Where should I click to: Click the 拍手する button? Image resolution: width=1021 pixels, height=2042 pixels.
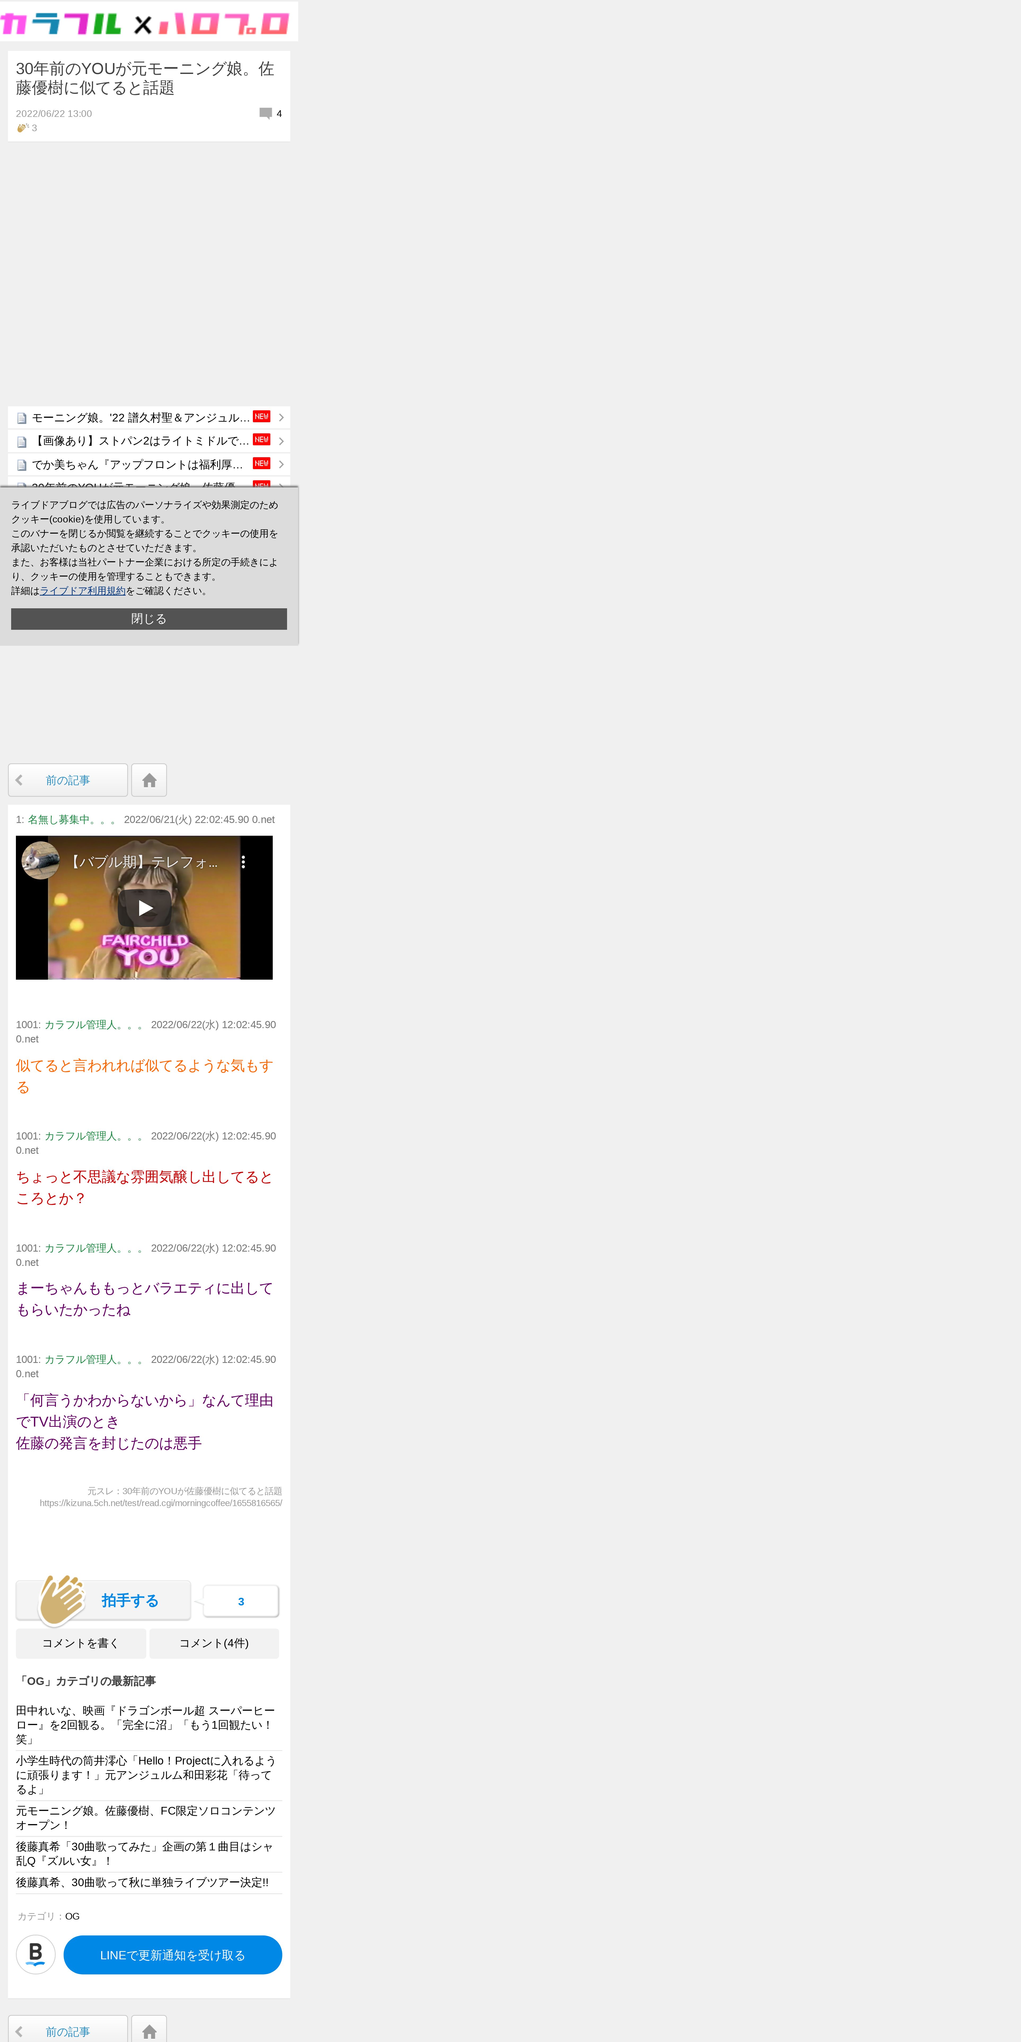(x=103, y=1600)
